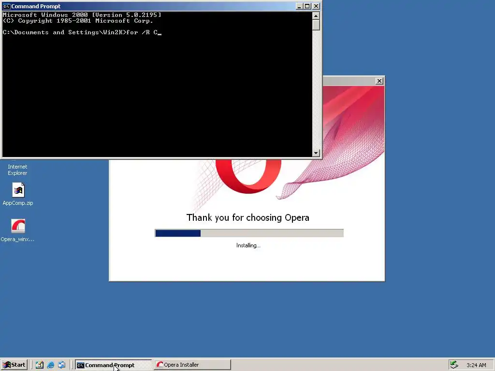This screenshot has height=371, width=495.
Task: Close the Command Prompt window
Action: pos(316,6)
